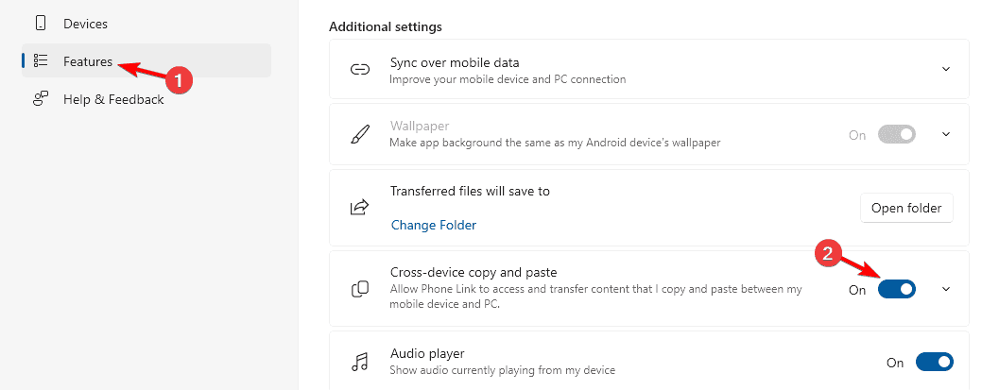Click the Sync over mobile data link icon
This screenshot has height=390, width=982.
click(x=359, y=70)
